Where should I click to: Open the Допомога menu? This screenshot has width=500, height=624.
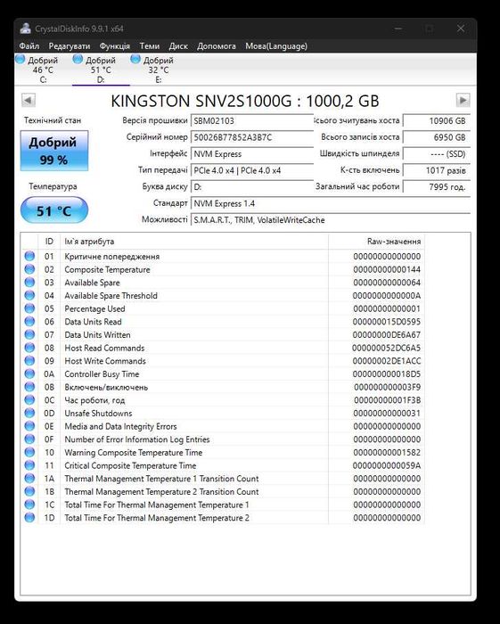(217, 46)
